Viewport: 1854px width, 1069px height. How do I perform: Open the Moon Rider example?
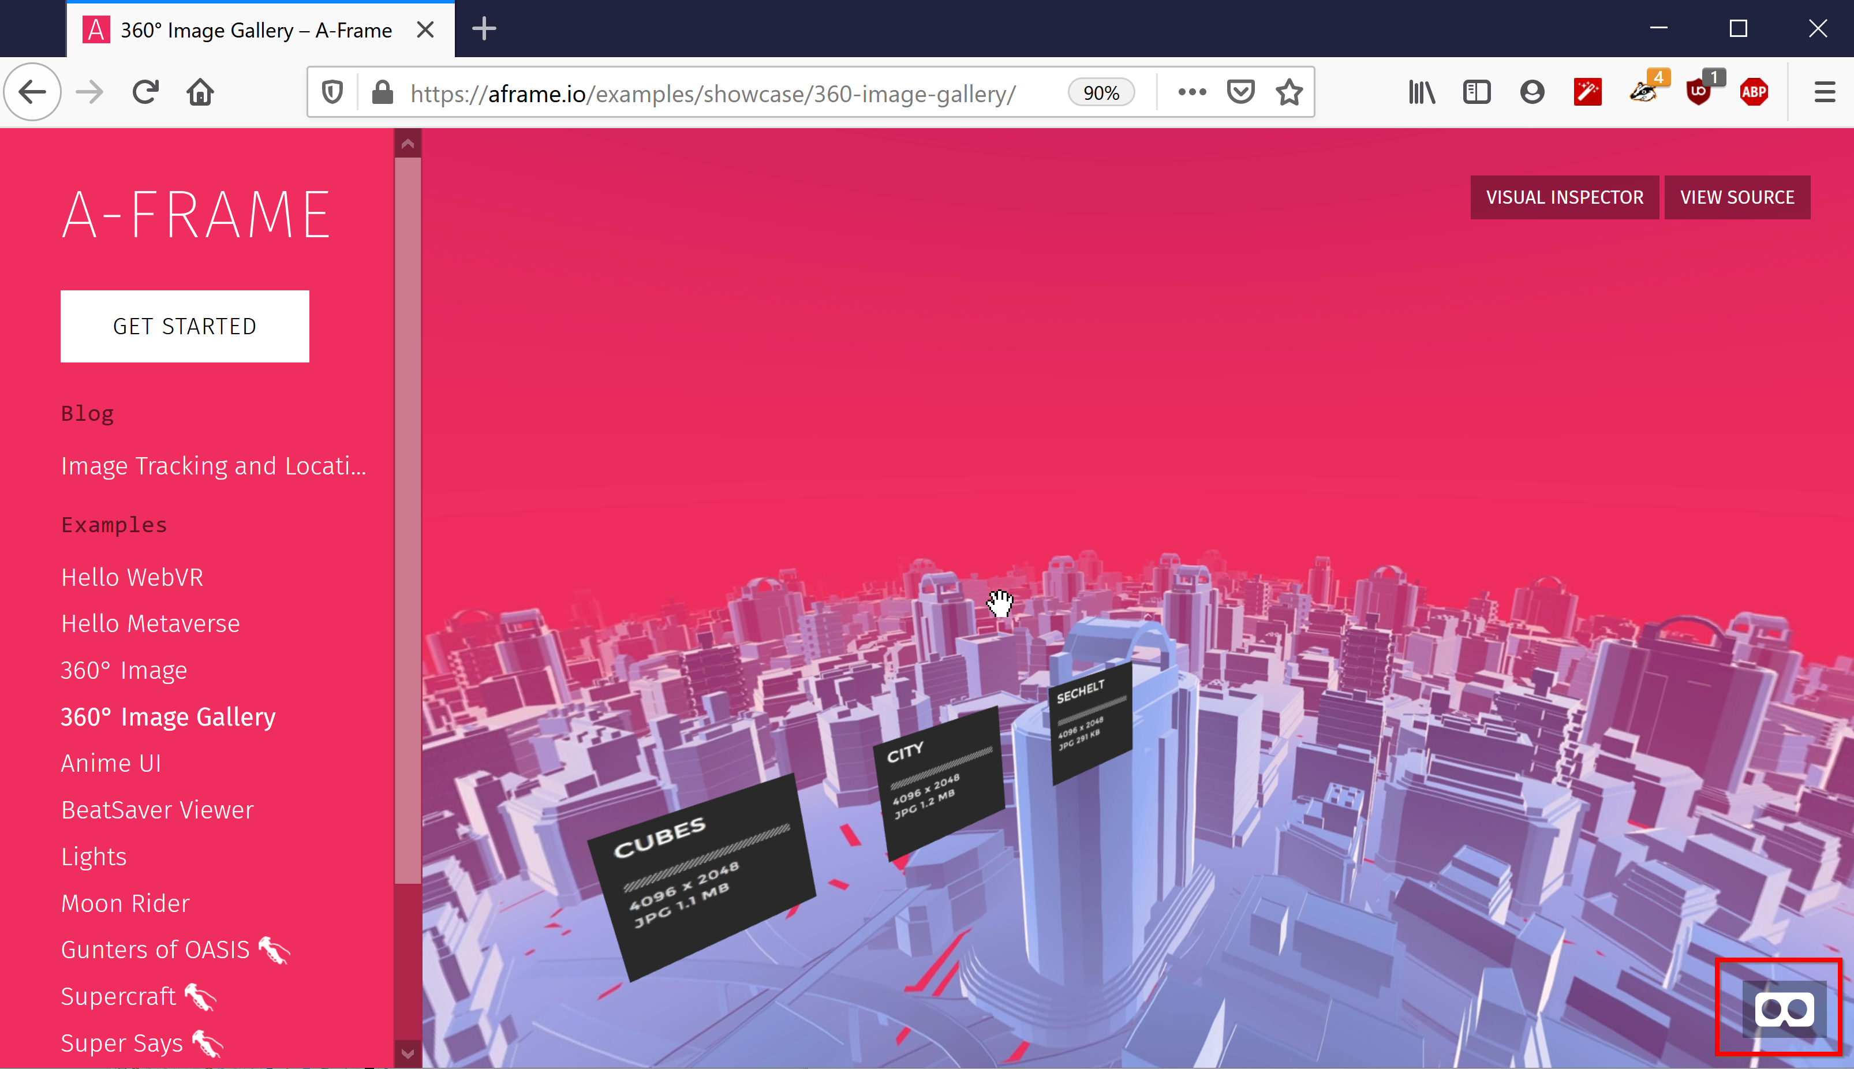(x=125, y=903)
